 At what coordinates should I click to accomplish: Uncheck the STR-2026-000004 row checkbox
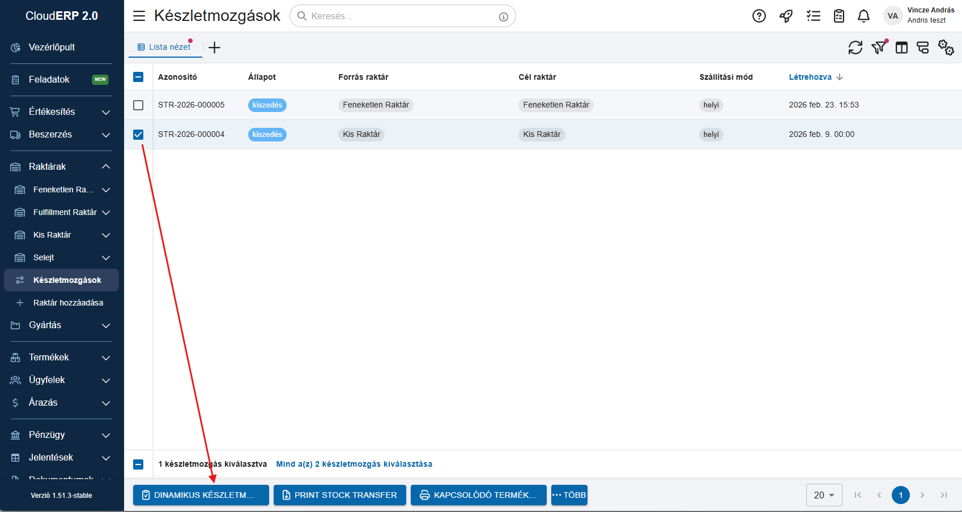coord(138,135)
